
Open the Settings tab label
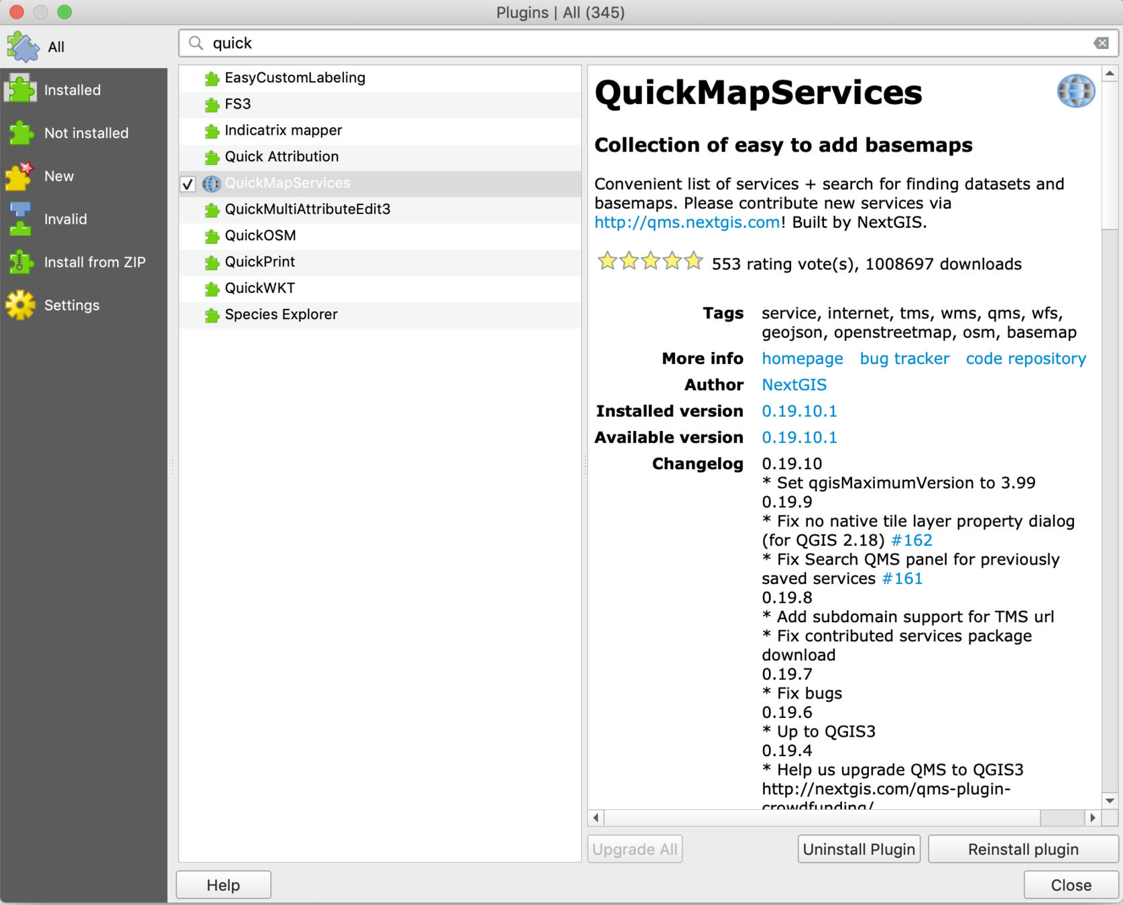pos(72,305)
